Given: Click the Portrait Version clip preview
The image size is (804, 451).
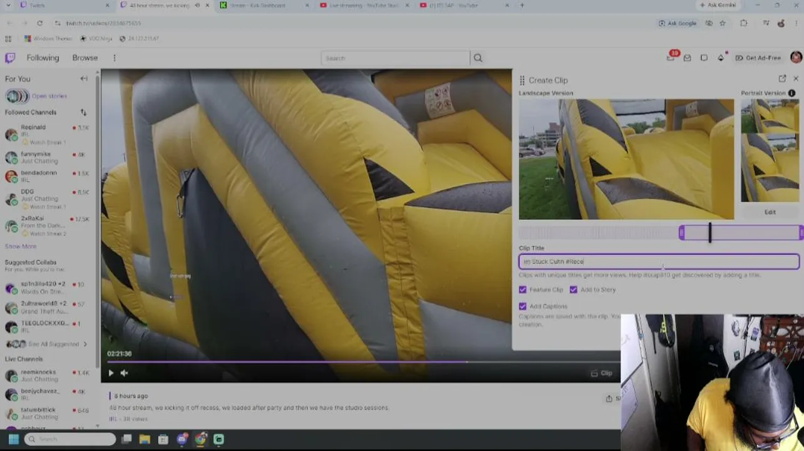Looking at the screenshot, I should pyautogui.click(x=770, y=150).
